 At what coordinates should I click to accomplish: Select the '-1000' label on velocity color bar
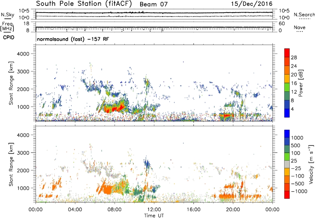[299, 191]
